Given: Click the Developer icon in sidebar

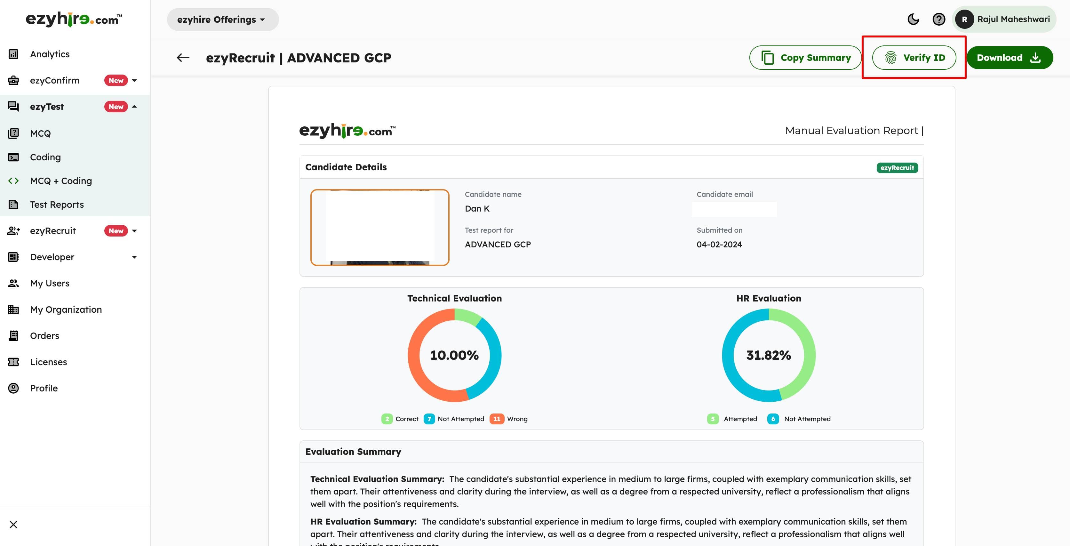Looking at the screenshot, I should [x=13, y=257].
